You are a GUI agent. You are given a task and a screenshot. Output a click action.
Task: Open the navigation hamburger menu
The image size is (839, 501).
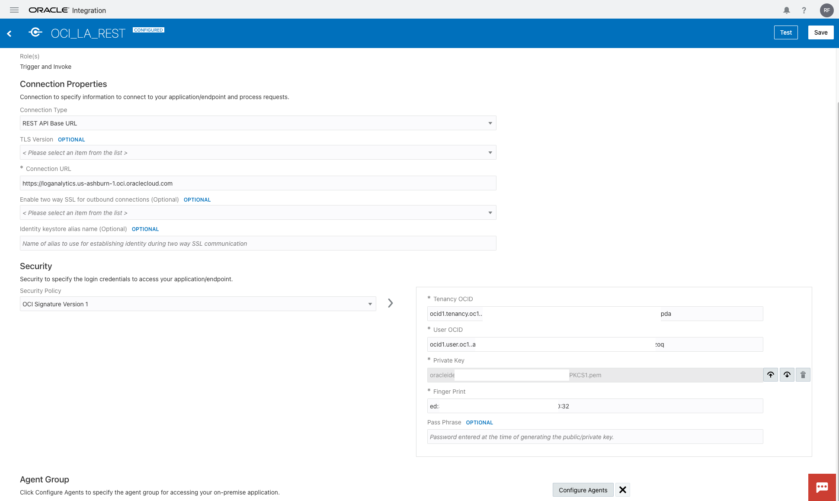pos(14,10)
